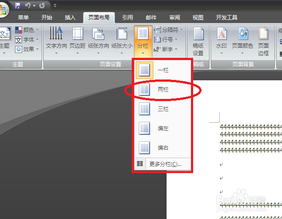Click the Redo icon in quick access toolbar
The height and width of the screenshot is (219, 282).
(42, 6)
